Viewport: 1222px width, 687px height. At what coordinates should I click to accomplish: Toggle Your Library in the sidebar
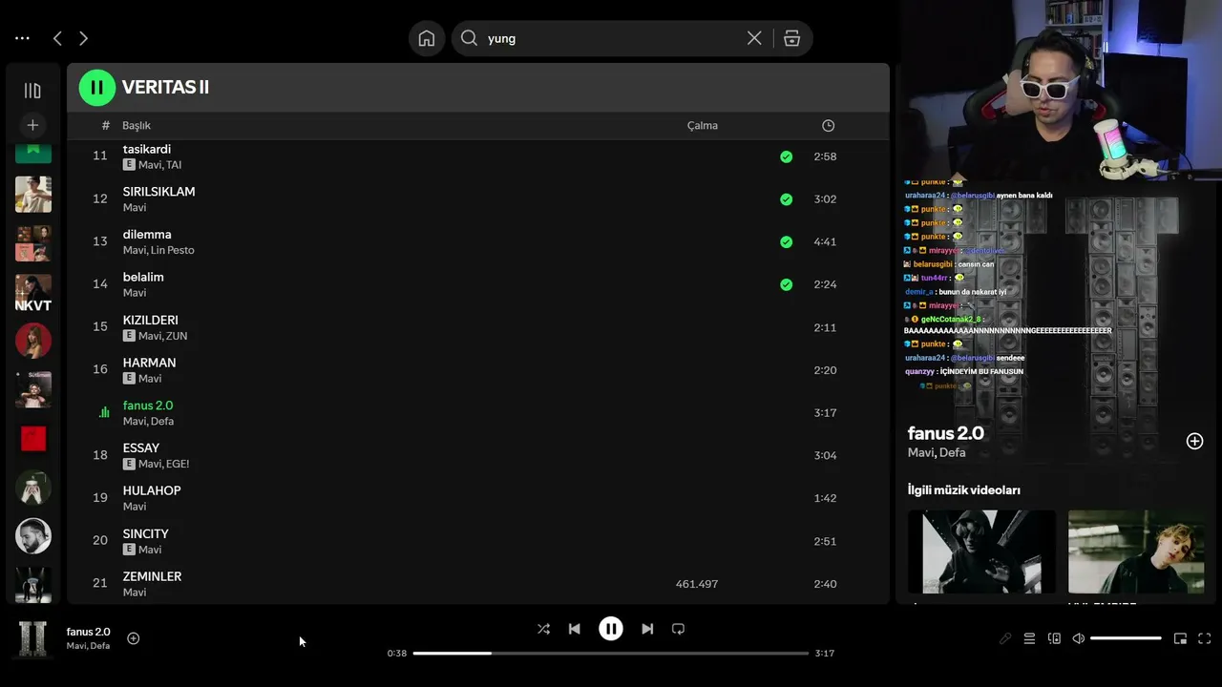(32, 91)
